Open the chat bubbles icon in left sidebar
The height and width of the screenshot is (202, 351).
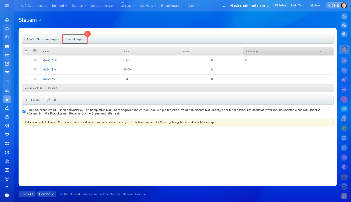click(7, 90)
